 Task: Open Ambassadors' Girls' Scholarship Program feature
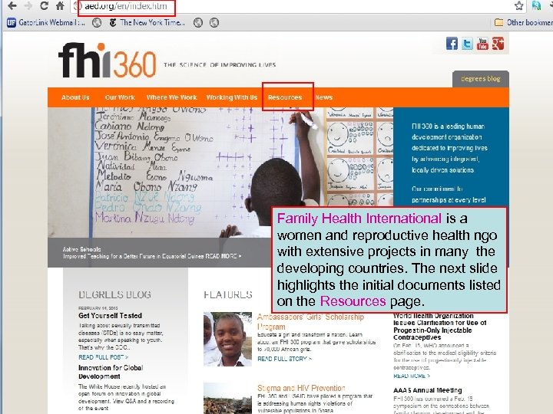point(310,322)
